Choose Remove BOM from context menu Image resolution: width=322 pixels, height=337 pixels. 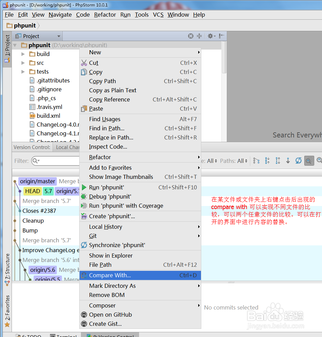pos(140,295)
